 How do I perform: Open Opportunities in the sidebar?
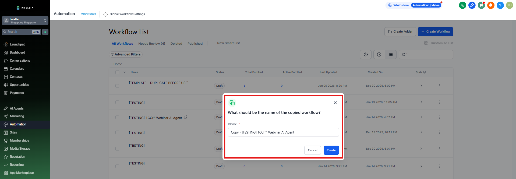point(19,85)
